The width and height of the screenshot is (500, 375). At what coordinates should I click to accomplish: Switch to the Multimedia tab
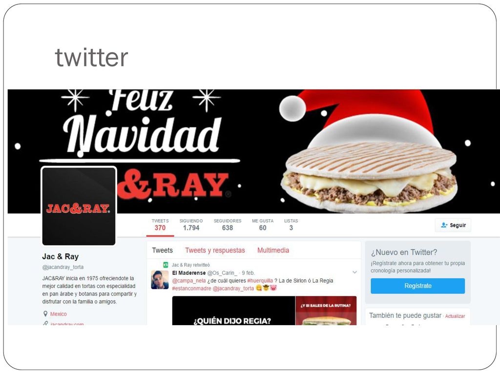click(x=273, y=250)
